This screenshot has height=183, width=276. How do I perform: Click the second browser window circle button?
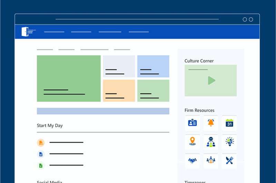(x=251, y=20)
